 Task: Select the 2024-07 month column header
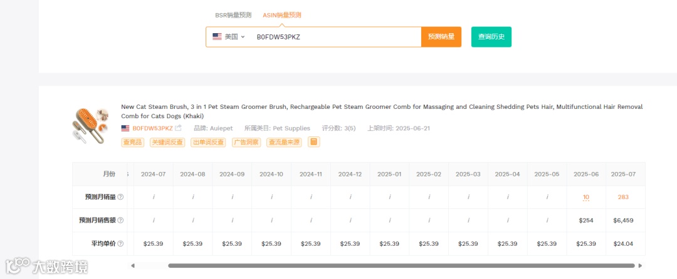click(154, 175)
